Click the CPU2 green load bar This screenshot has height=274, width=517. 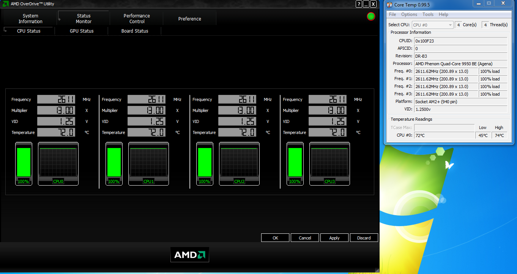[205, 162]
